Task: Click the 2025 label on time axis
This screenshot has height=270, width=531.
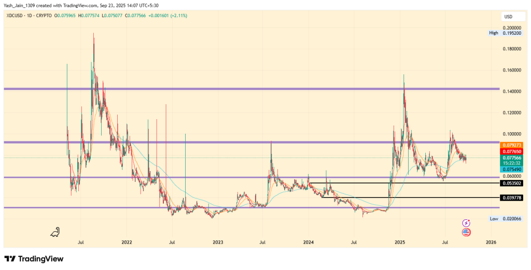Action: [400, 242]
